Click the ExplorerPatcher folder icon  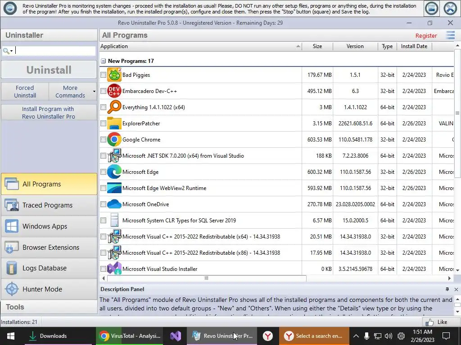coord(114,123)
